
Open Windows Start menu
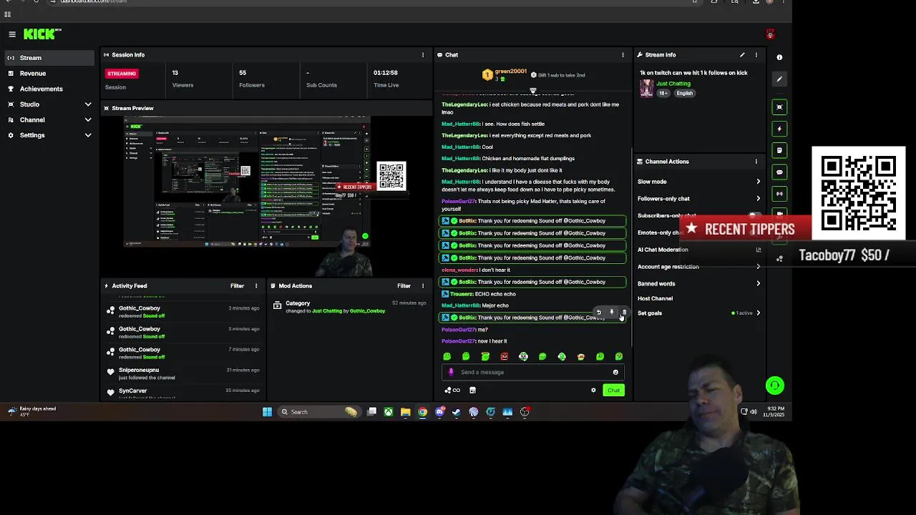coord(267,412)
